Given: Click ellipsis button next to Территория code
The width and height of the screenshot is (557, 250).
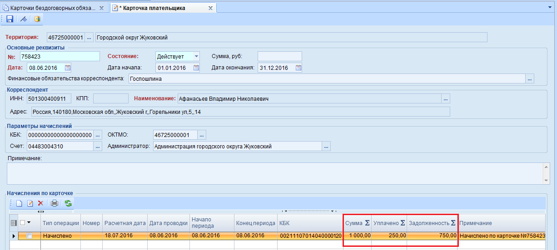Looking at the screenshot, I should click(x=89, y=37).
